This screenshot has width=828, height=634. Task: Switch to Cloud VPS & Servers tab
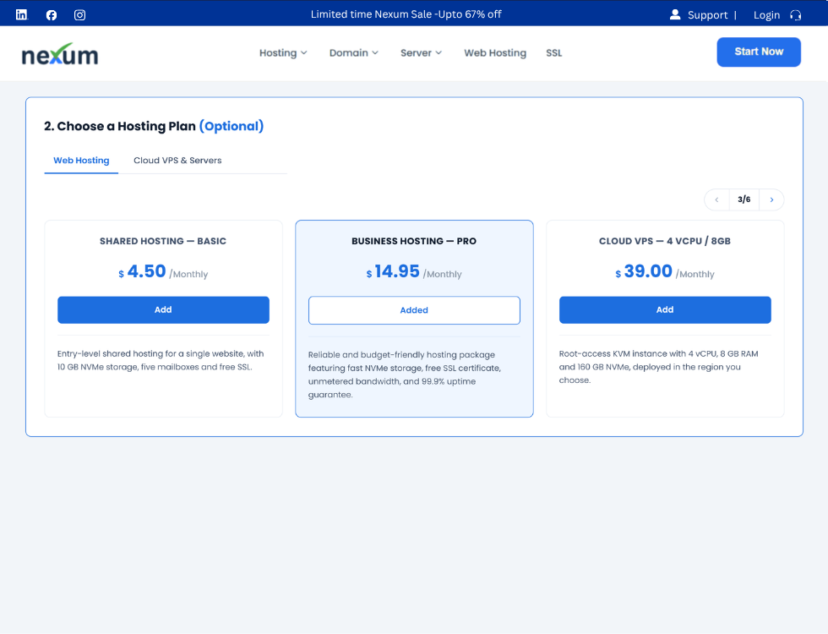pyautogui.click(x=177, y=161)
